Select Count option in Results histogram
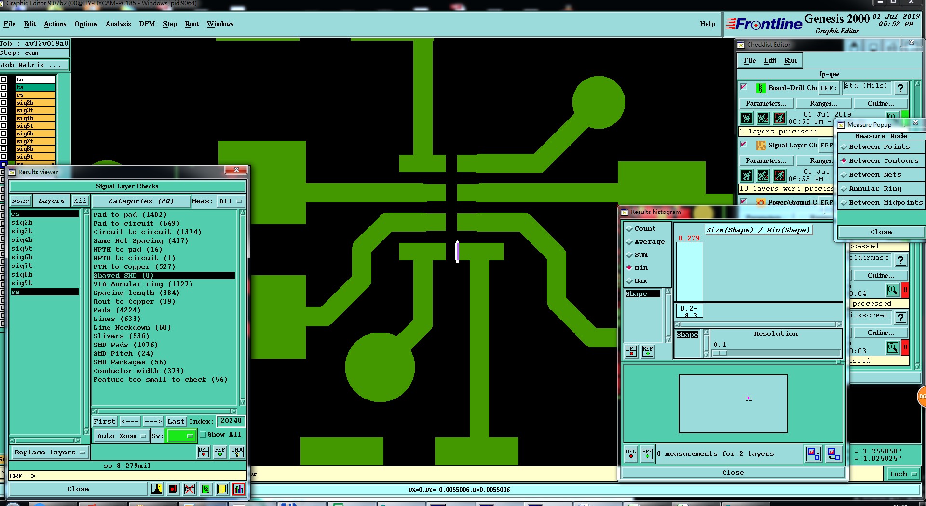The width and height of the screenshot is (926, 506). pos(641,229)
